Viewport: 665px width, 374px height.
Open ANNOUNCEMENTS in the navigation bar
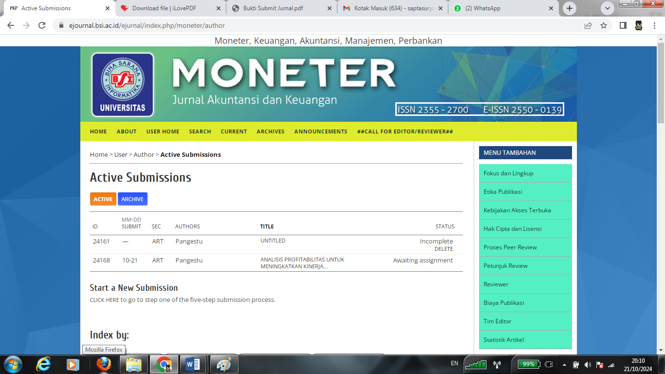coord(321,131)
